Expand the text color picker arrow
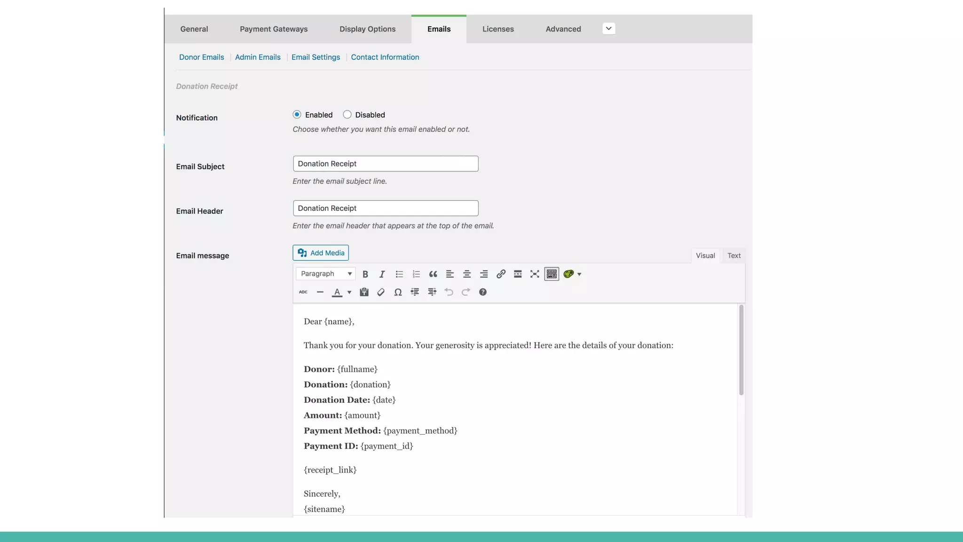The height and width of the screenshot is (542, 963). click(349, 292)
